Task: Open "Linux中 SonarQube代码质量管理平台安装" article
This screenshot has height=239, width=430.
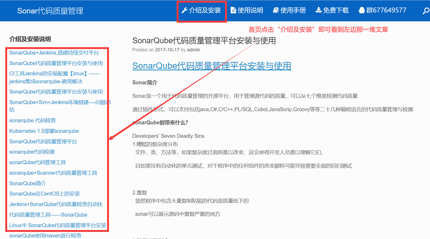Action: (58, 225)
